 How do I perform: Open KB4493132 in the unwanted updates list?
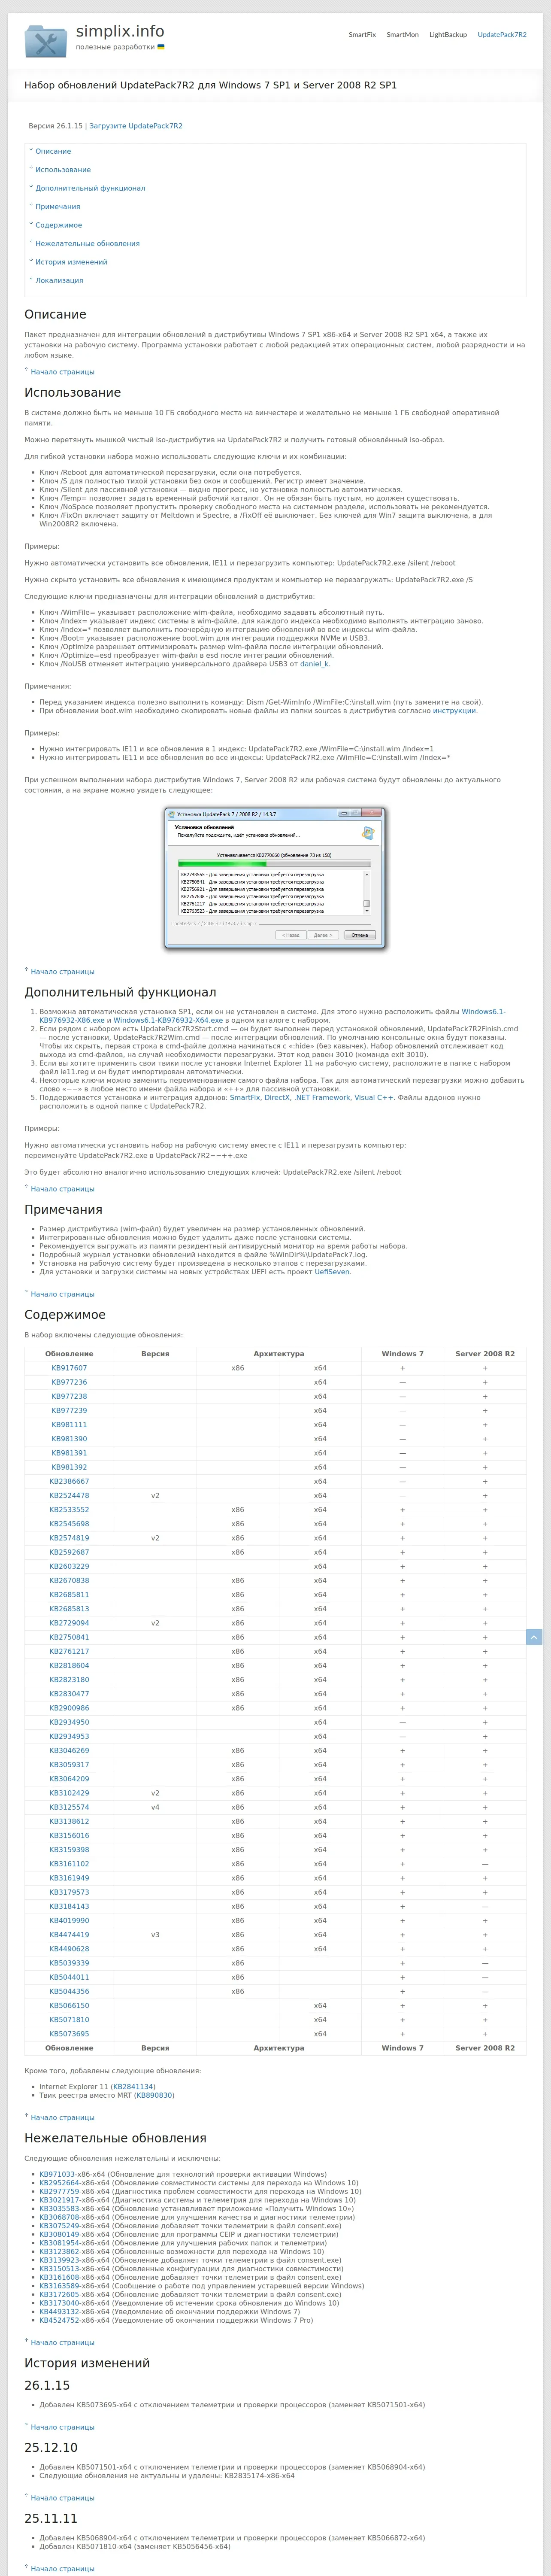pyautogui.click(x=59, y=2311)
